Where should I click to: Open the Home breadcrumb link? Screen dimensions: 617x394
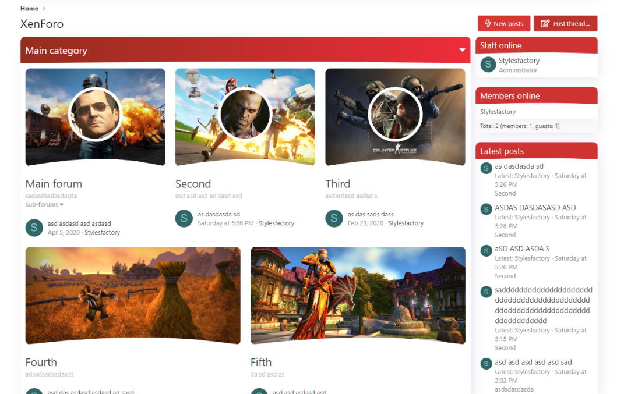[29, 9]
